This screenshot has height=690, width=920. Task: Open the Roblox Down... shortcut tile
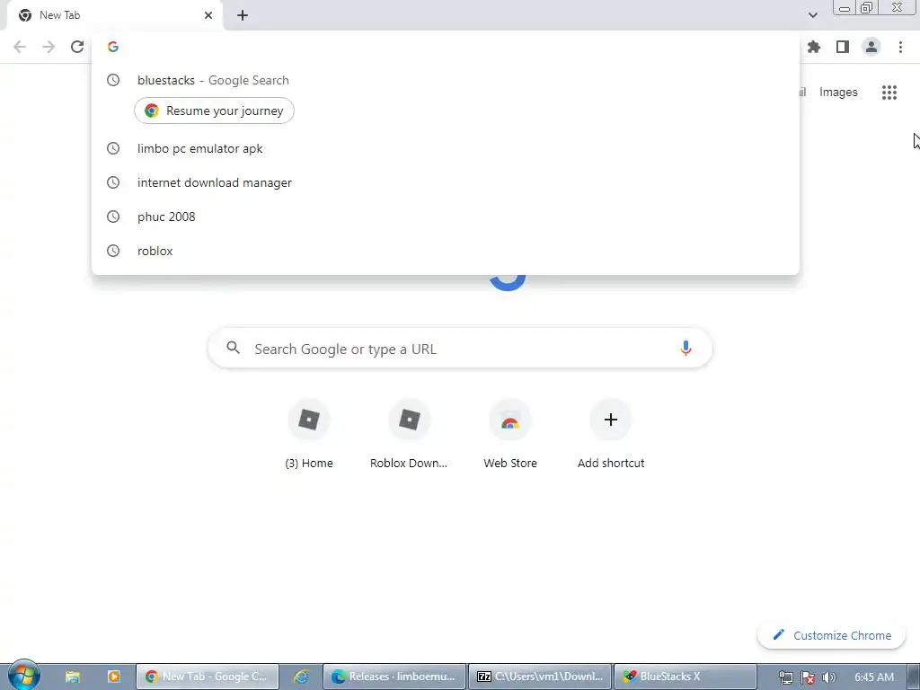click(409, 435)
